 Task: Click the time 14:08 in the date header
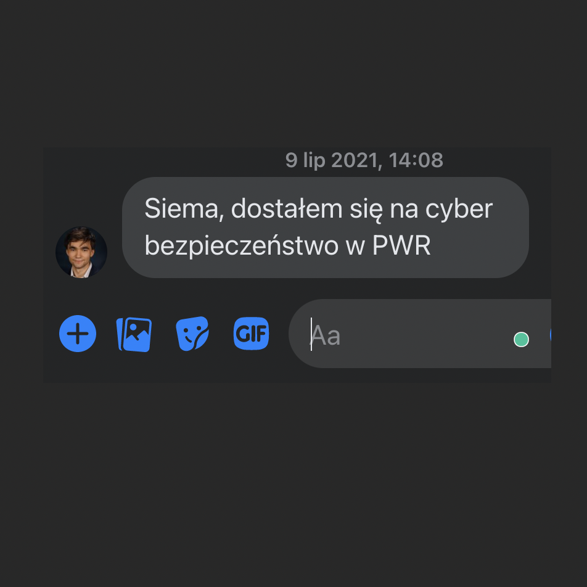coord(416,160)
